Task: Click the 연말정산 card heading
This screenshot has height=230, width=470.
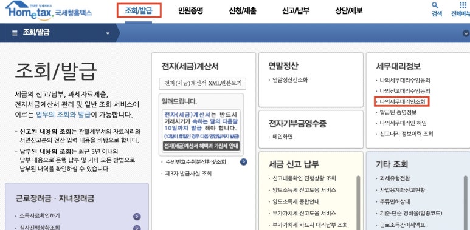Action: (x=283, y=66)
